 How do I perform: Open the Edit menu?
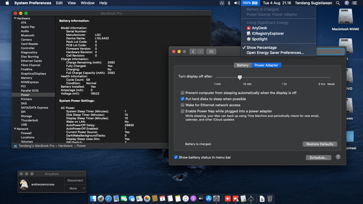click(60, 3)
